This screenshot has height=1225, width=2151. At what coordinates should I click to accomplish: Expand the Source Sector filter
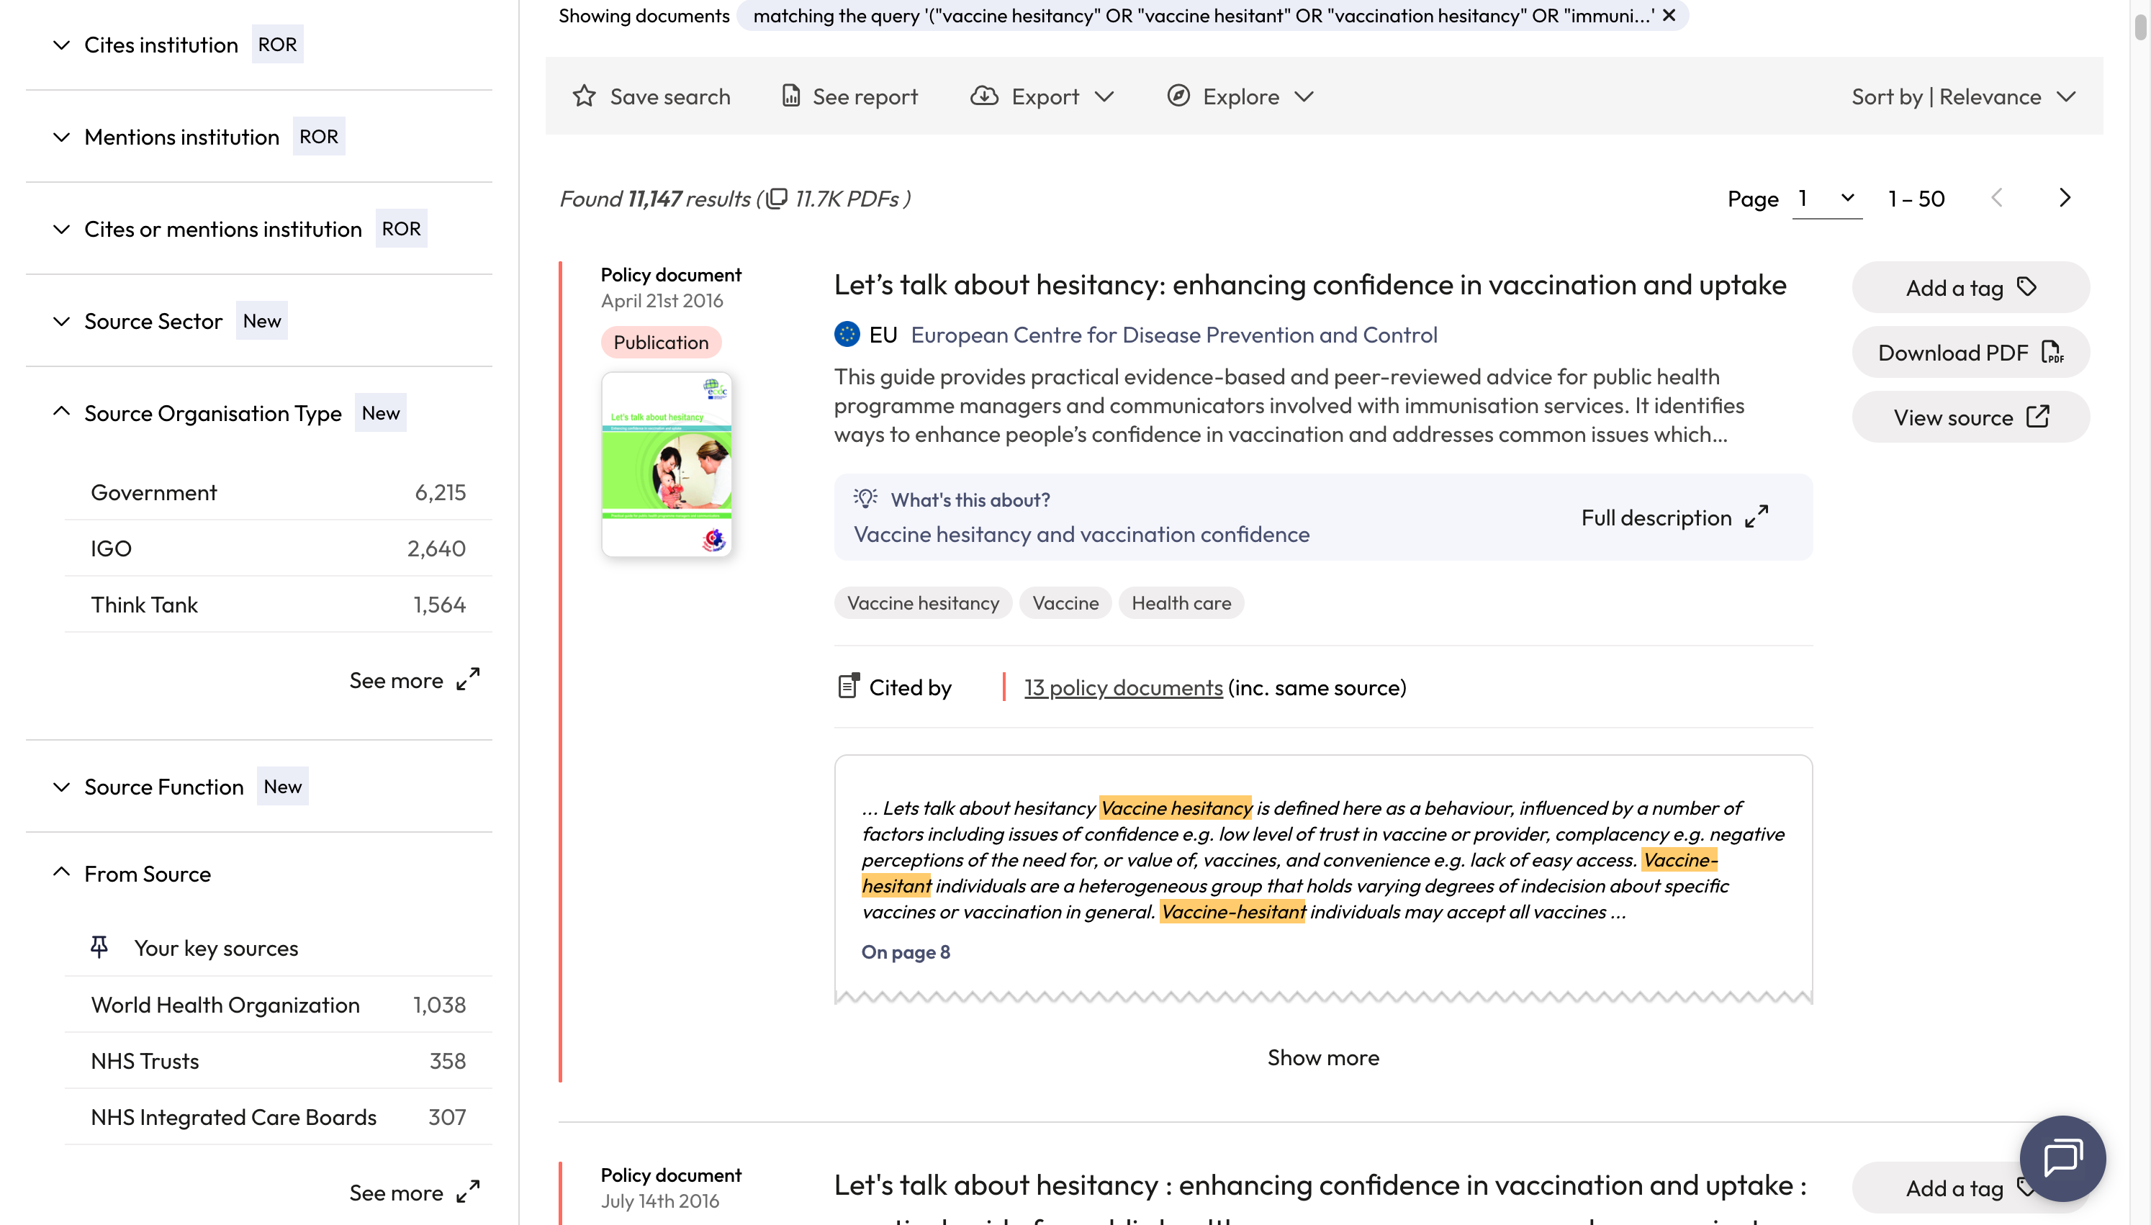(61, 320)
